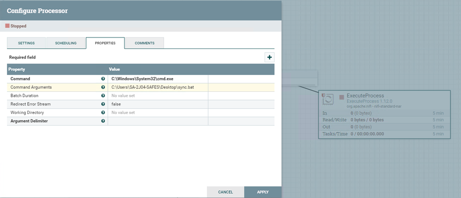Click the Read/Write row of ExecuteProcess
The image size is (461, 198).
pyautogui.click(x=384, y=120)
